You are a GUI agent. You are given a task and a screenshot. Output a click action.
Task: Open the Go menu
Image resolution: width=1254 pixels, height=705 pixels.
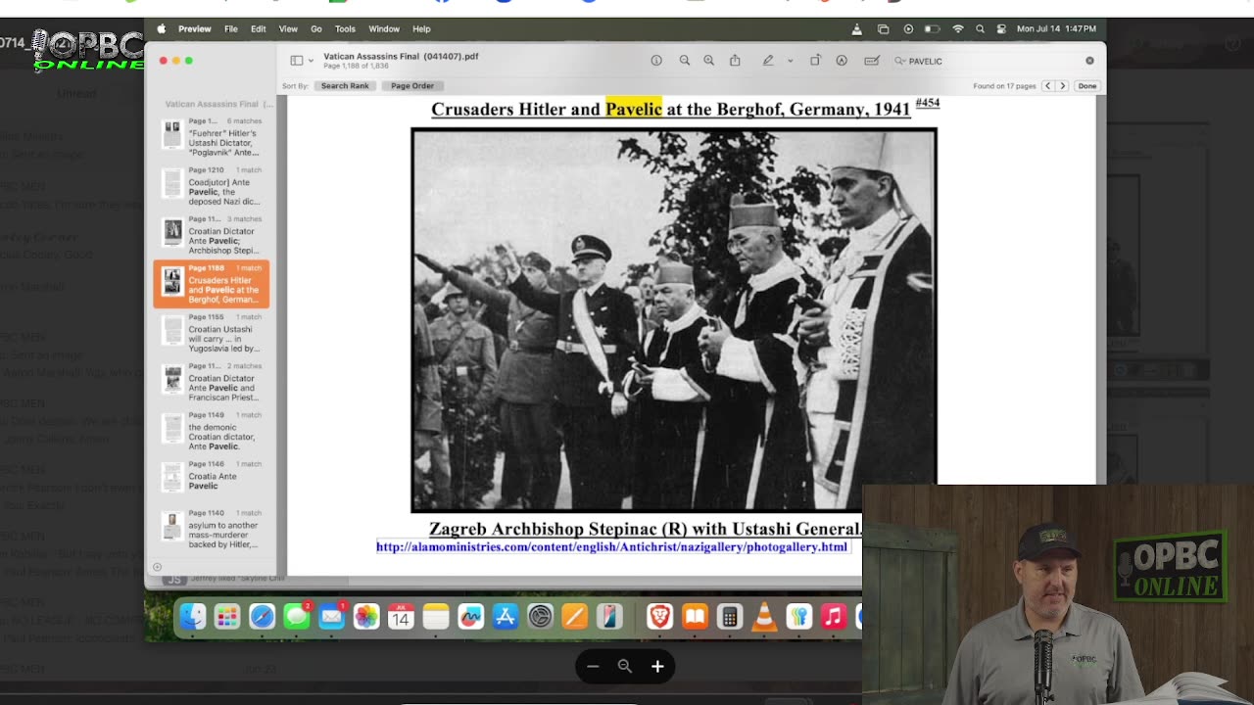tap(316, 29)
